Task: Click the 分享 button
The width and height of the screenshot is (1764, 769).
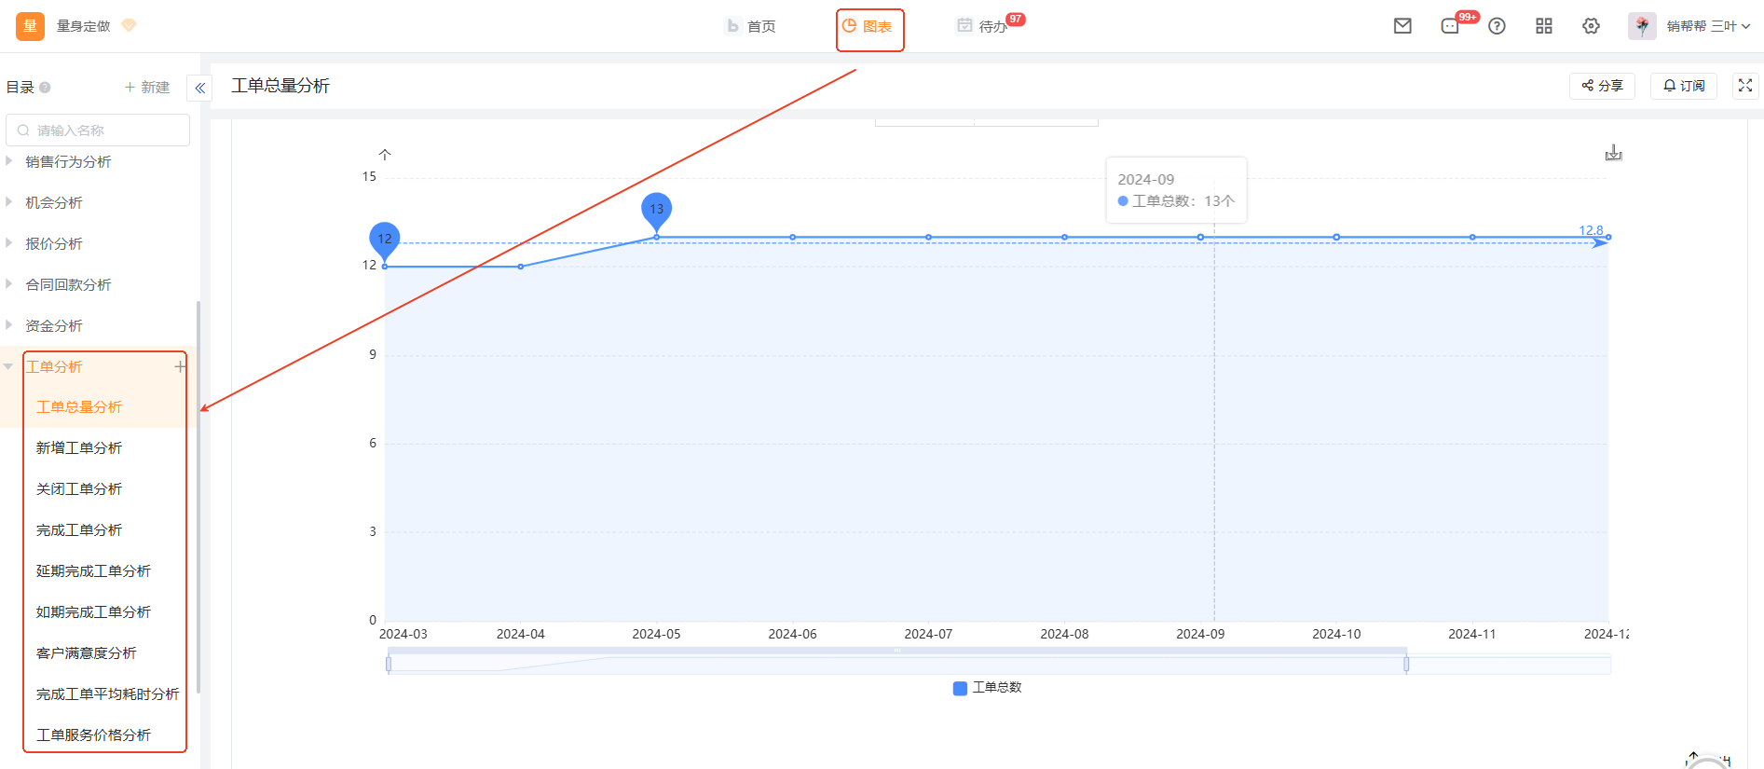Action: pyautogui.click(x=1602, y=86)
